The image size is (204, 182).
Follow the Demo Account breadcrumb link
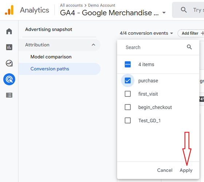(102, 5)
